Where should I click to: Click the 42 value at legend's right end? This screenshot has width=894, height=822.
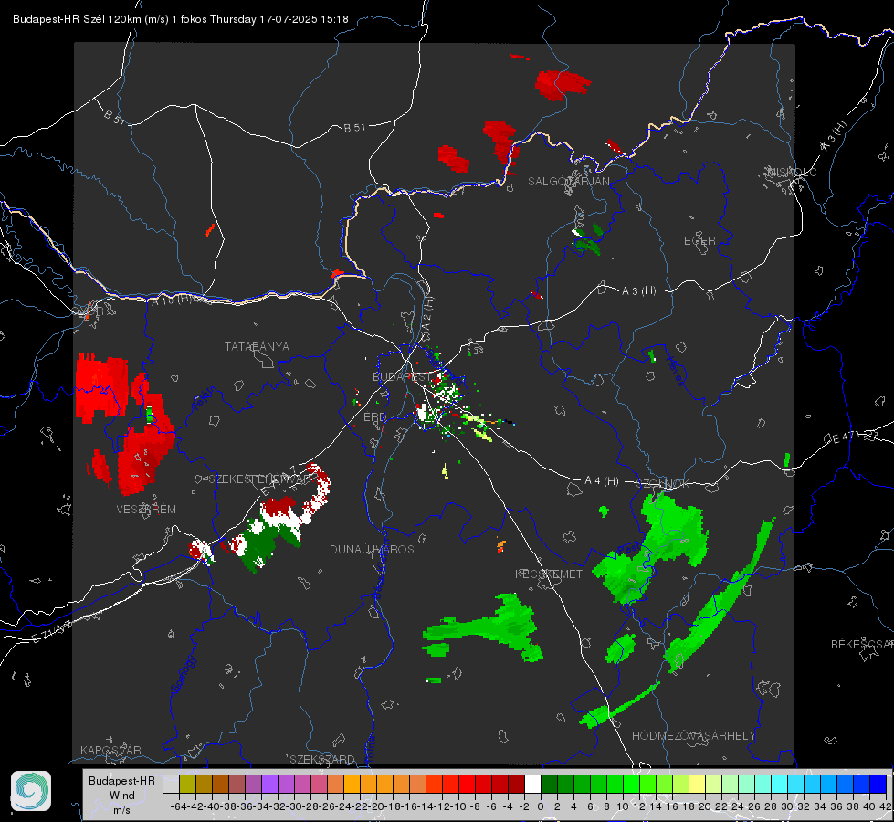click(x=885, y=806)
